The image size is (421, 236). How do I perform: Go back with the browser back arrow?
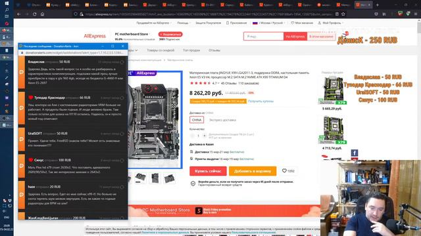(x=18, y=14)
